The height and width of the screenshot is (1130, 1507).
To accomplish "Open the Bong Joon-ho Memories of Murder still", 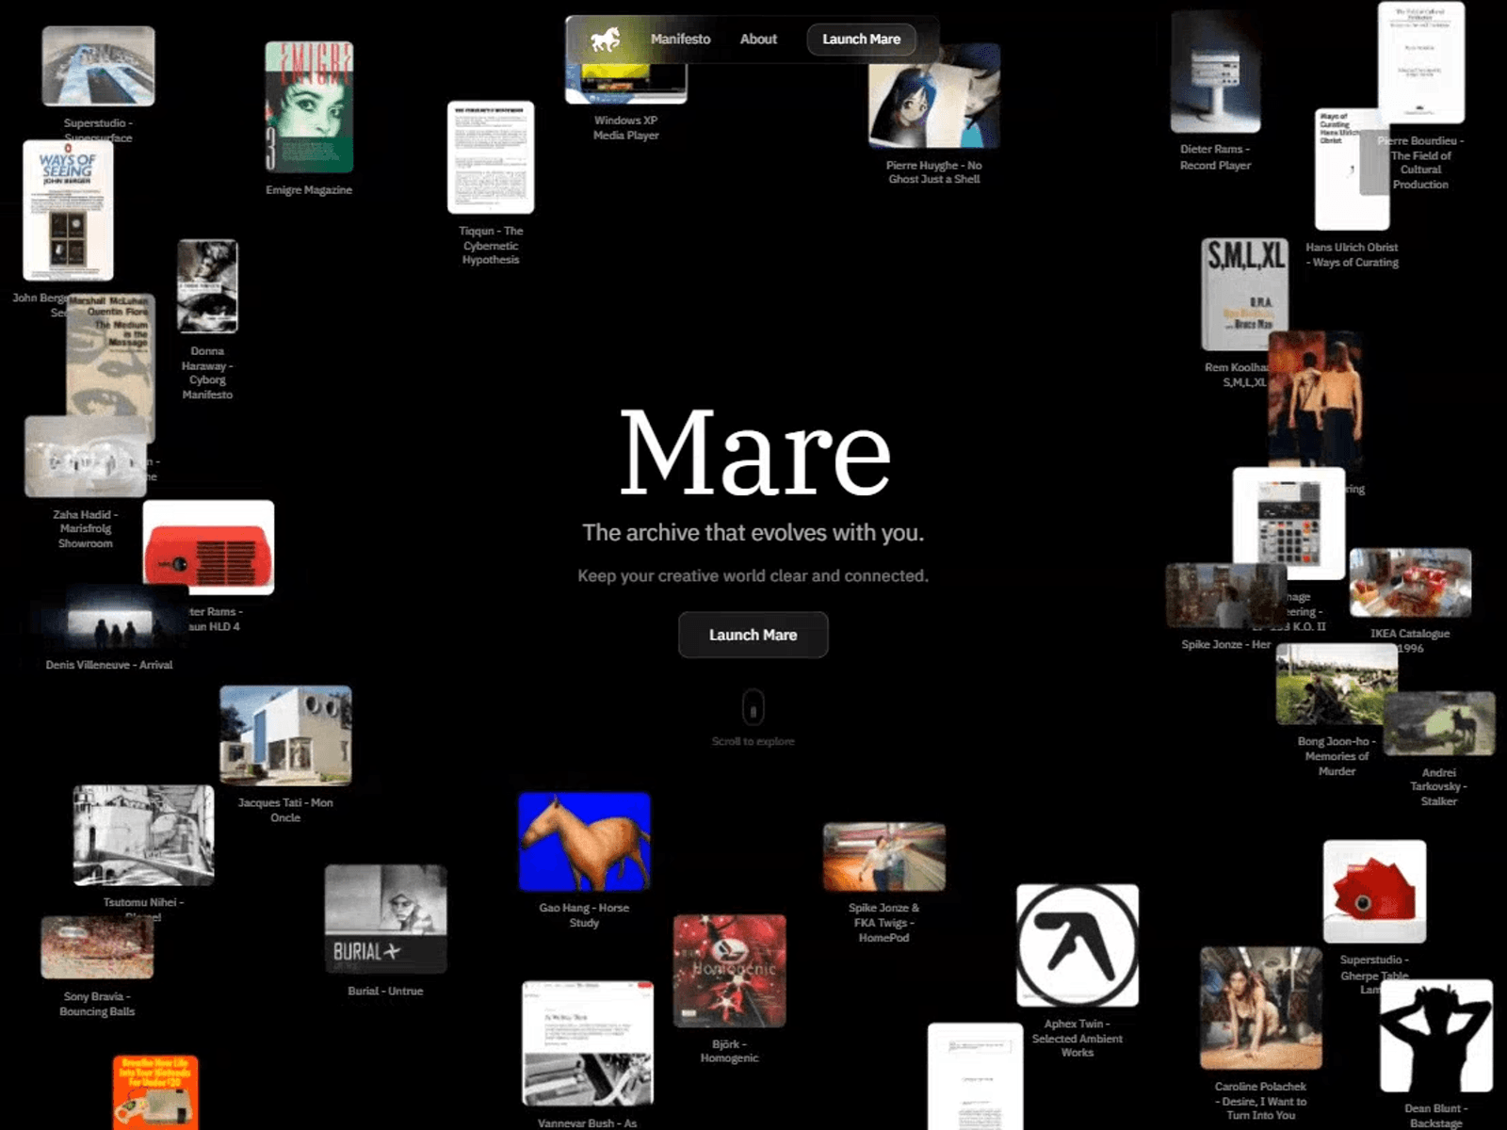I will (1337, 684).
